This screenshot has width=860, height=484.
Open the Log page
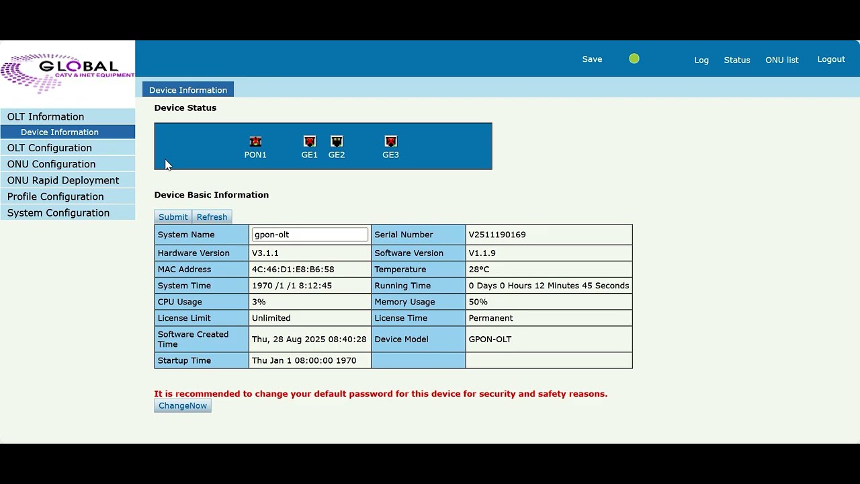(x=701, y=60)
